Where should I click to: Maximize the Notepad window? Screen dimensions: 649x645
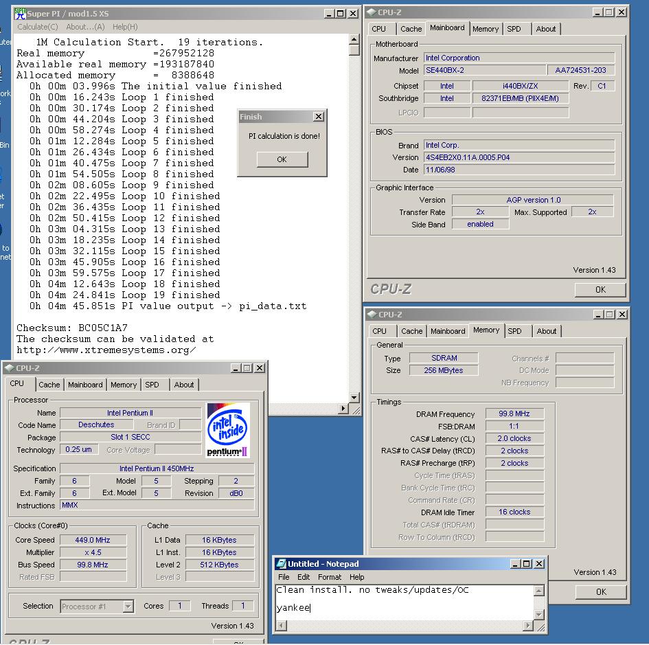click(x=527, y=564)
